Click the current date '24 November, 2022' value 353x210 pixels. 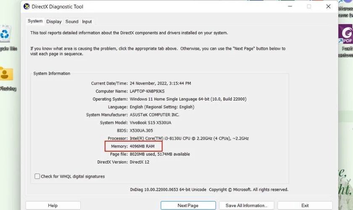[x=160, y=83]
